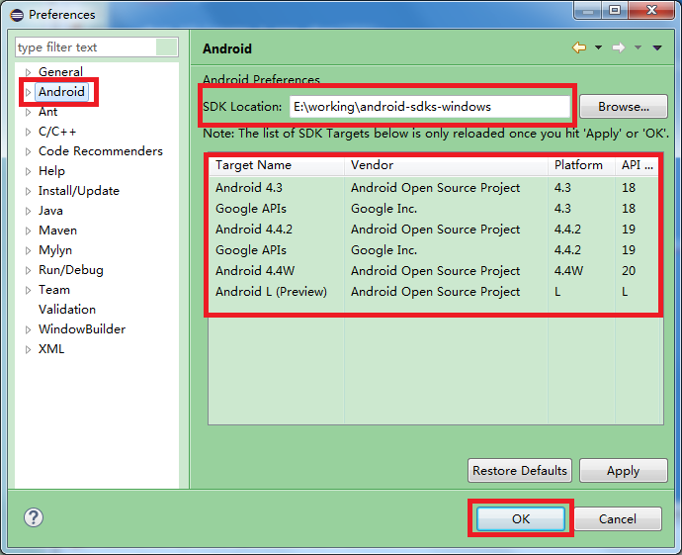
Task: Click Cancel to discard changes
Action: tap(618, 518)
